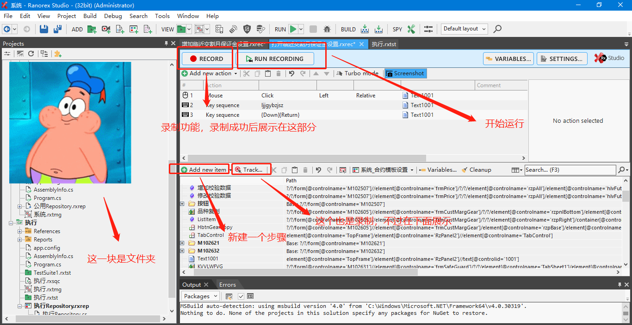Expand the References node under 执行
Viewport: 632px width, 325px height.
point(20,231)
